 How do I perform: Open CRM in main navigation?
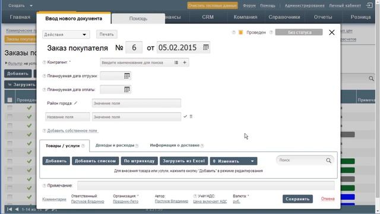coord(208,17)
